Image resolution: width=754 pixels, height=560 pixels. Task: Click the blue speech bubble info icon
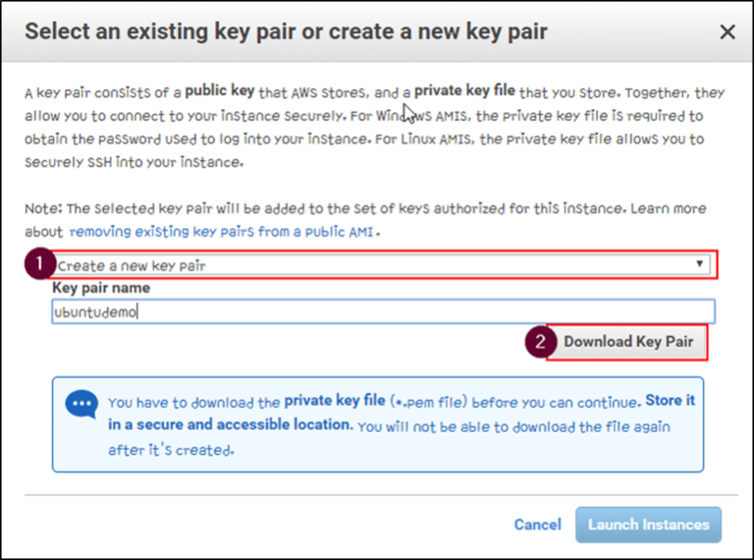[x=81, y=404]
